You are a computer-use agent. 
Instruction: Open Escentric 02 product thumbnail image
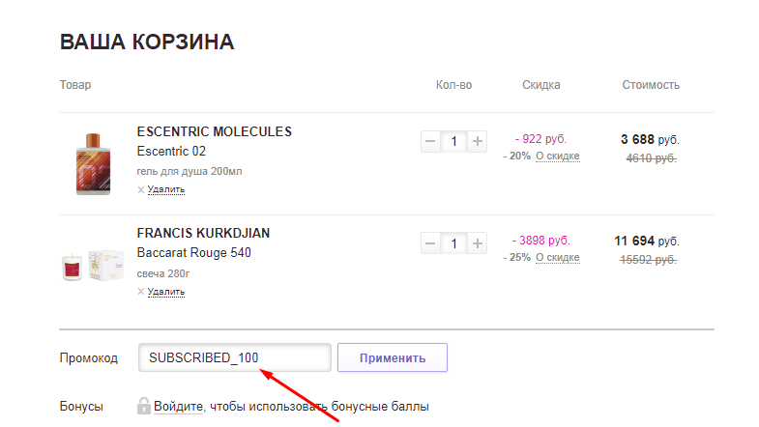tap(93, 164)
